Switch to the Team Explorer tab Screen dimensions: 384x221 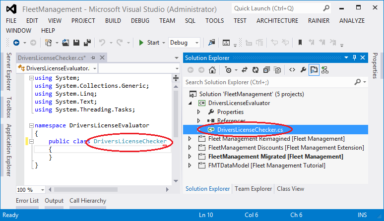[x=253, y=189]
